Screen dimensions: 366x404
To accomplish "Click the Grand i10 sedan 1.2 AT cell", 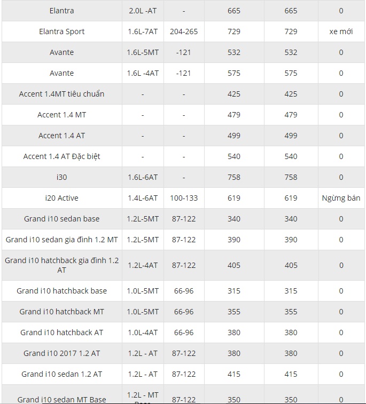I will pyautogui.click(x=62, y=374).
